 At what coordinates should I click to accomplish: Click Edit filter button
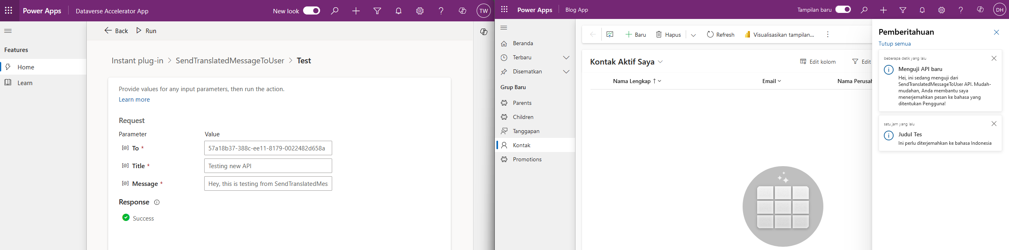pos(861,62)
